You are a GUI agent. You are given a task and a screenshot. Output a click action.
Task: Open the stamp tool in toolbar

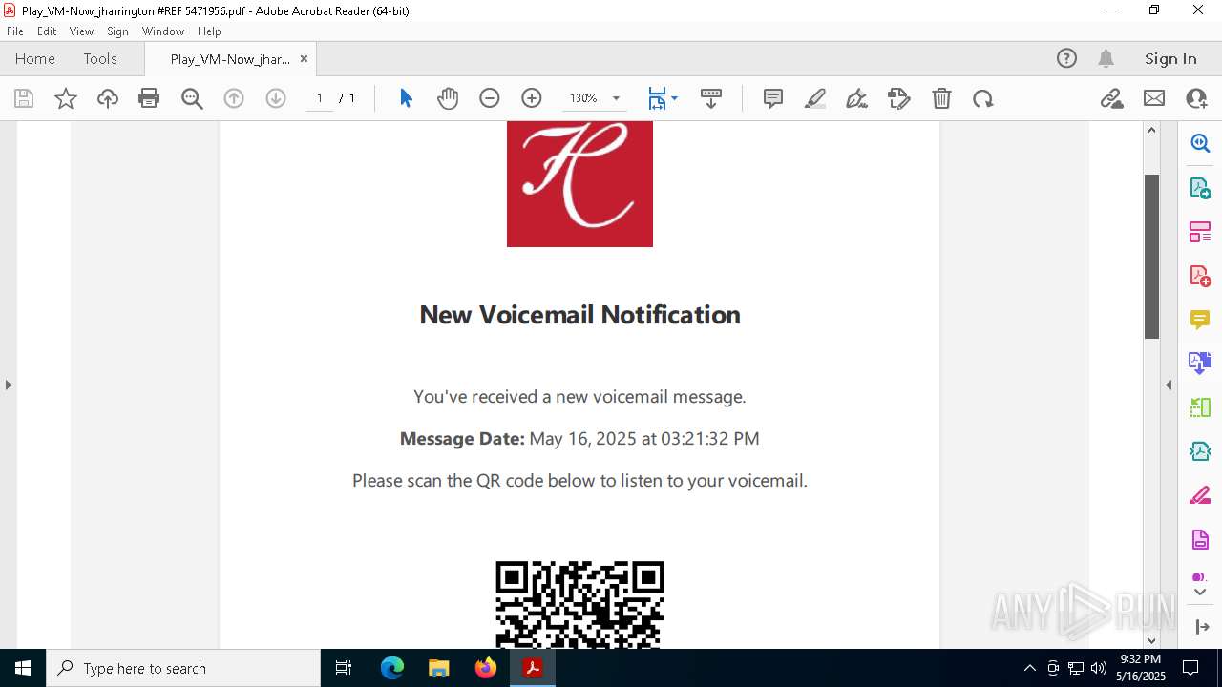click(899, 98)
